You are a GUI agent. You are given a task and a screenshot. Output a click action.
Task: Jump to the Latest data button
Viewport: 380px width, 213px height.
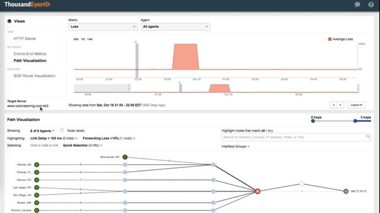click(356, 105)
